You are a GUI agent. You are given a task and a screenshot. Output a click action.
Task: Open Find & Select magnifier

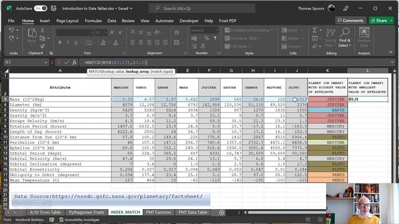coord(345,37)
